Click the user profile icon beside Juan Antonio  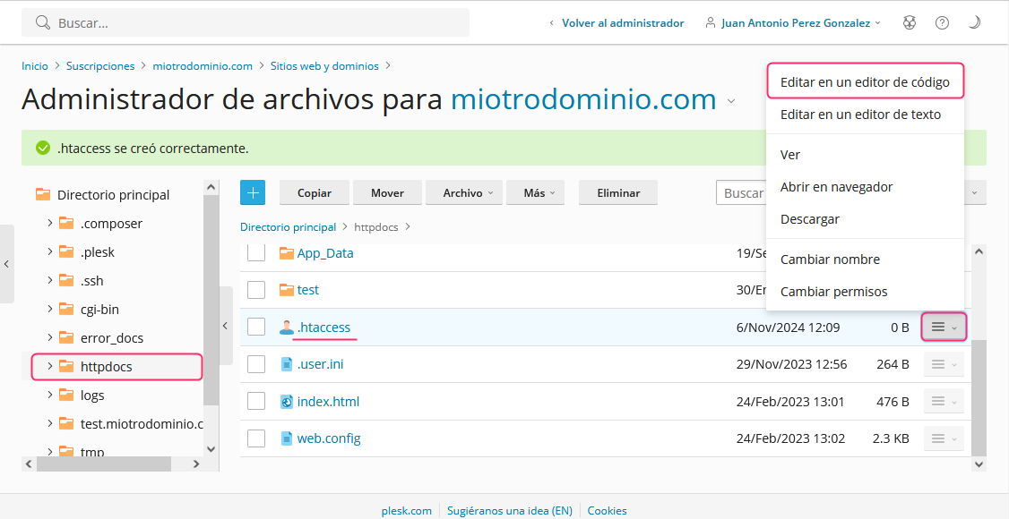(711, 23)
